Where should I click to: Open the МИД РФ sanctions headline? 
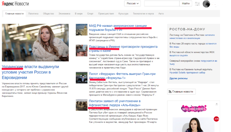pyautogui.click(x=118, y=28)
